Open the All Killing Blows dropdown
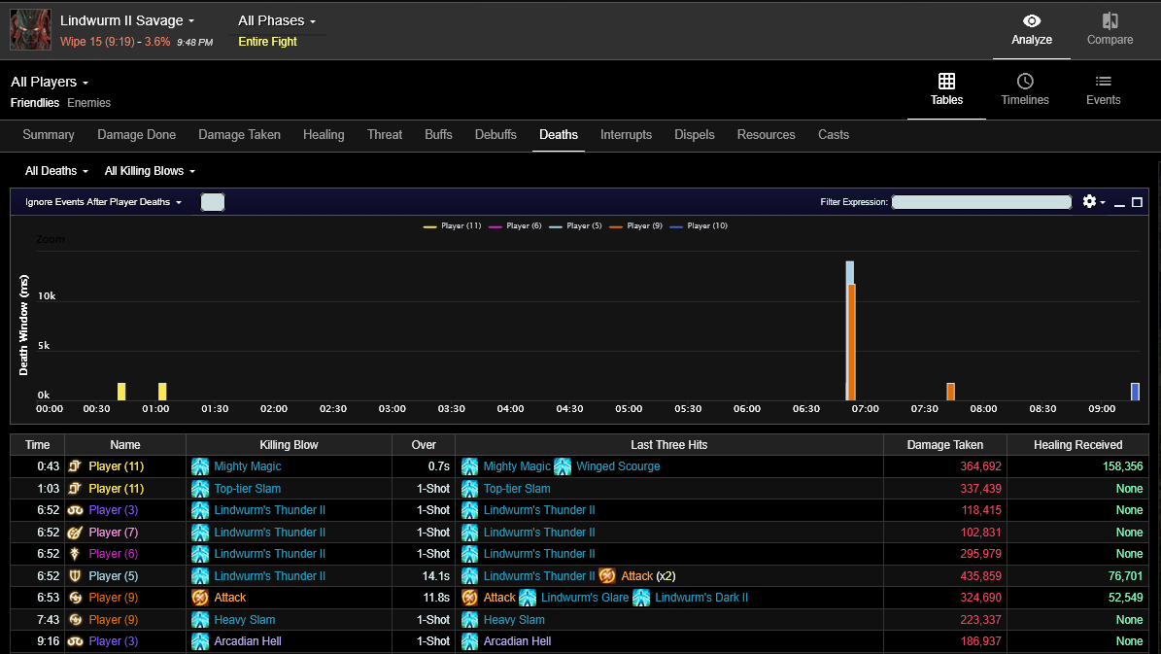Image resolution: width=1161 pixels, height=654 pixels. coord(150,171)
